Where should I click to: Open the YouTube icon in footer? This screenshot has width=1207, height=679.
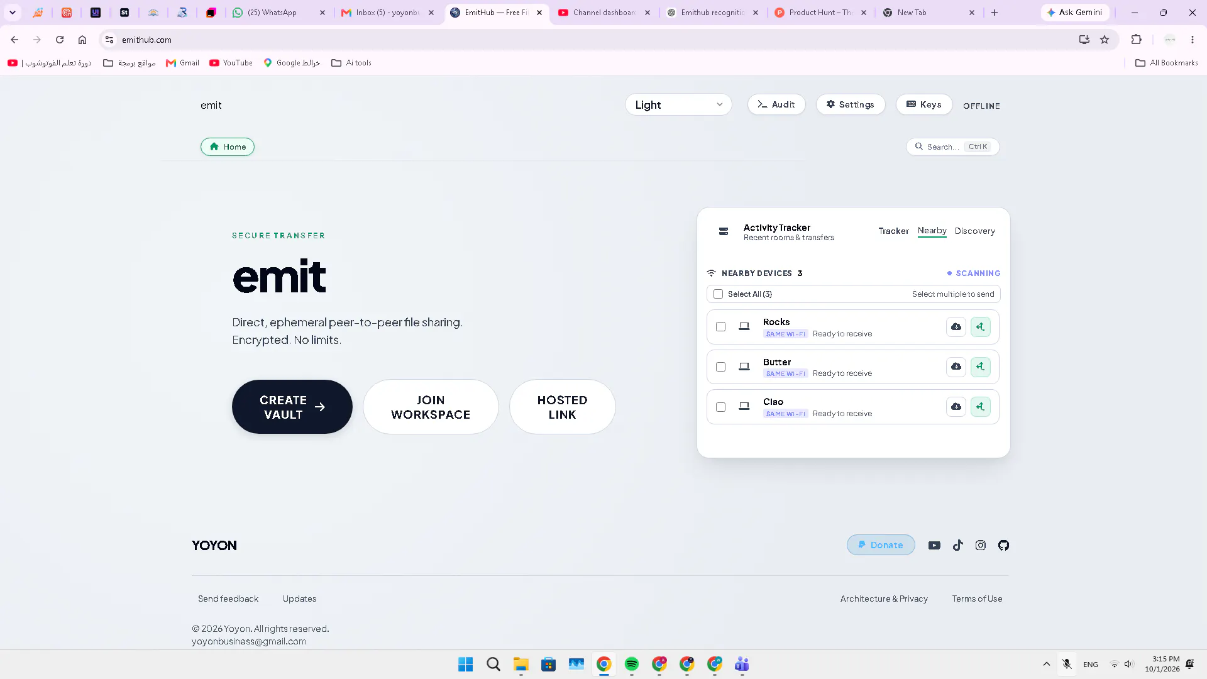pyautogui.click(x=934, y=545)
